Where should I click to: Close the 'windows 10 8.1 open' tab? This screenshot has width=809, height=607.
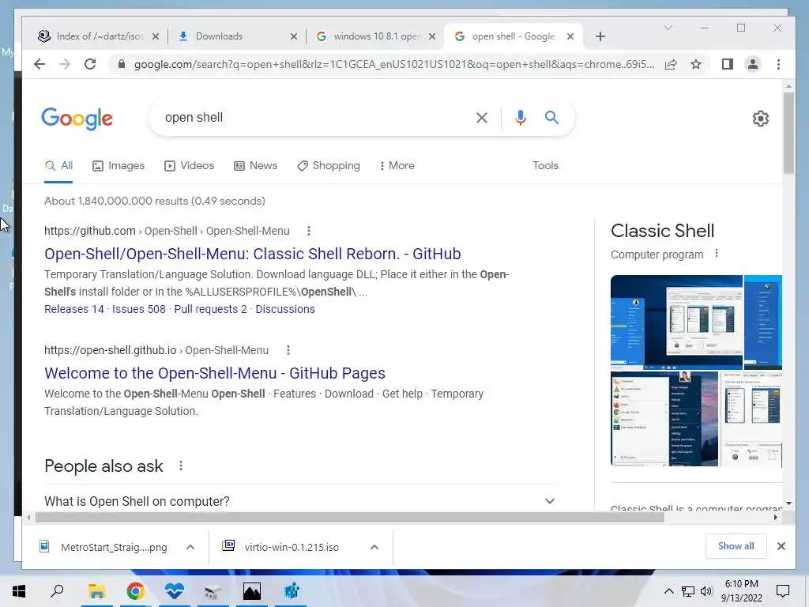click(432, 36)
